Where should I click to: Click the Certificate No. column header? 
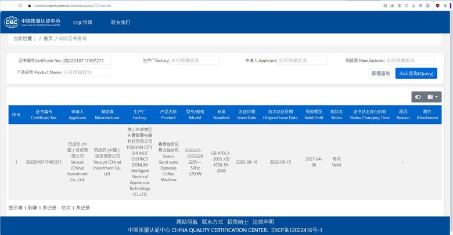[x=44, y=115]
